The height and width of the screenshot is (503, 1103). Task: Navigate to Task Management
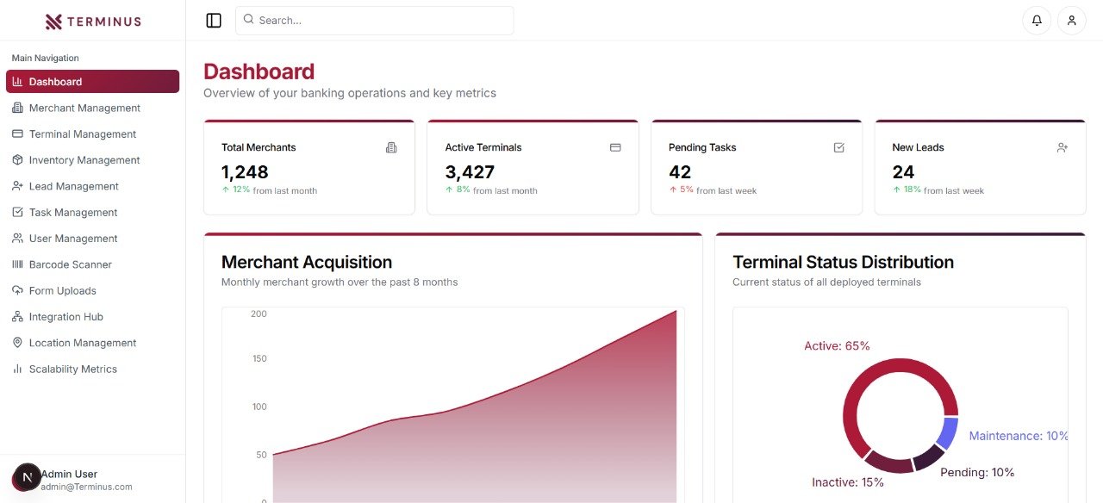click(72, 213)
